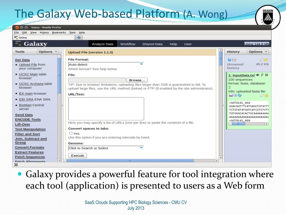286x215 pixels.
Task: Rerun InputData.txt job with blue arrow icon
Action: click(x=240, y=95)
